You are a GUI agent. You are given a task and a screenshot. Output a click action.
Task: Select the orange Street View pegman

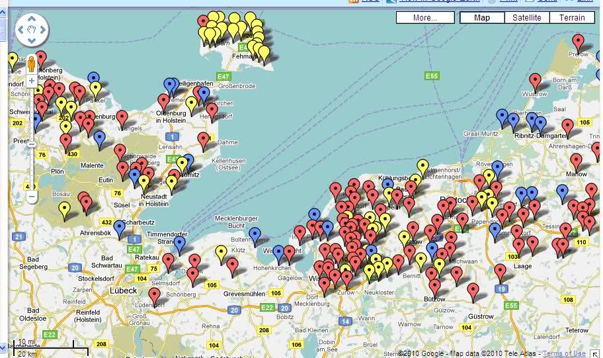click(x=32, y=64)
